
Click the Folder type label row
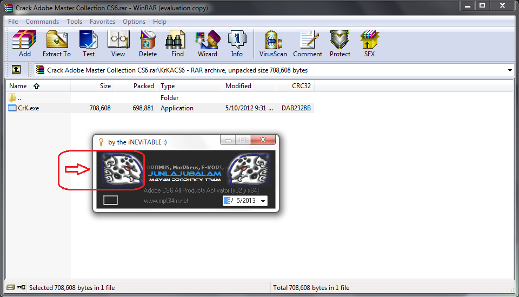[169, 98]
